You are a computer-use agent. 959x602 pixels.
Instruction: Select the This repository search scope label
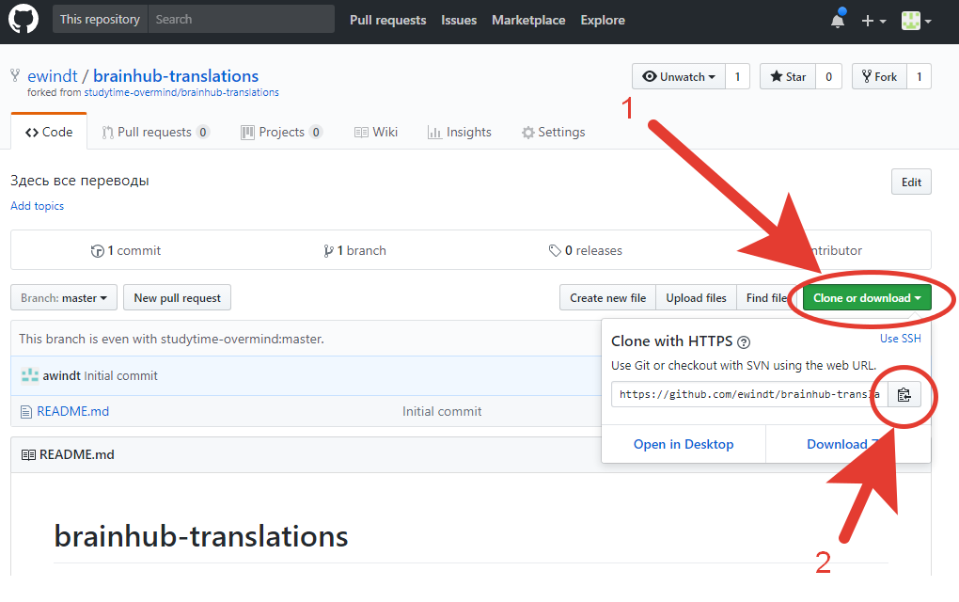[100, 19]
